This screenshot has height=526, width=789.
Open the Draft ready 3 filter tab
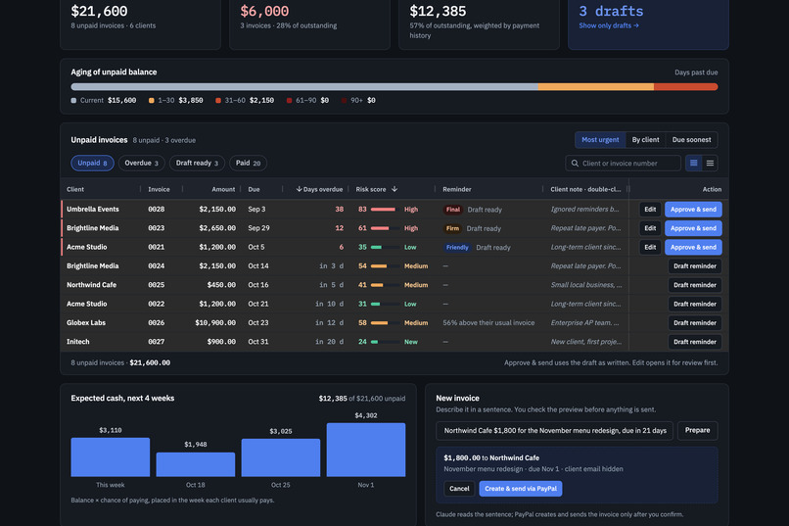pos(197,163)
